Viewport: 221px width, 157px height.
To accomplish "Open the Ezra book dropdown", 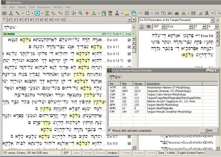I will click(x=190, y=26).
